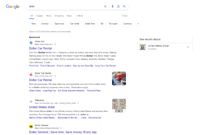This screenshot has width=203, height=135.
Task: Click the magnifying glass search icon
Action: pos(124,7)
